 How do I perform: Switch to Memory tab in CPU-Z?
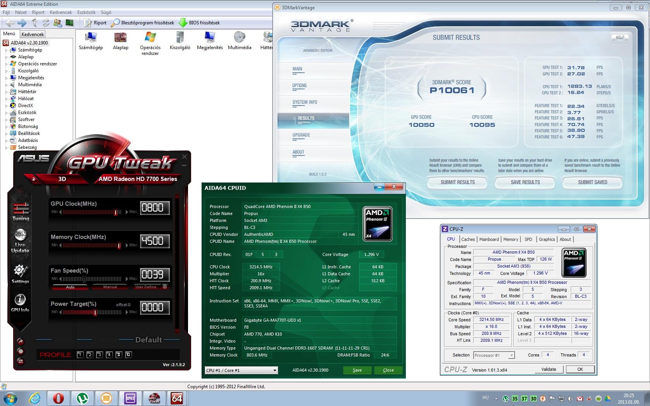tap(511, 239)
